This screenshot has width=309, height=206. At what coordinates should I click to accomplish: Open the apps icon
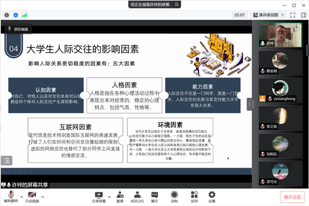[x=194, y=197]
